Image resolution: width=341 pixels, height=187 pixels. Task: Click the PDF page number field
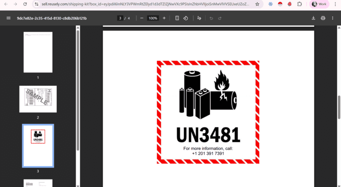[120, 19]
